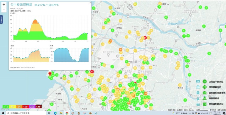Open the volume control in the tray

(x=205, y=113)
